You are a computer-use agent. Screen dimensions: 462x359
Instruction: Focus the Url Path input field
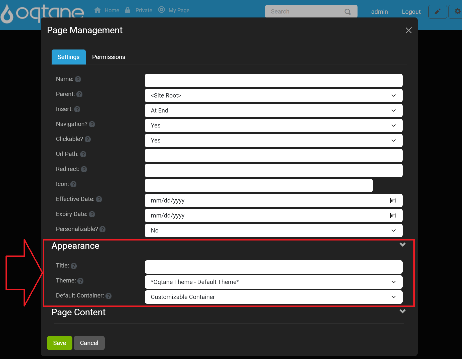point(274,155)
